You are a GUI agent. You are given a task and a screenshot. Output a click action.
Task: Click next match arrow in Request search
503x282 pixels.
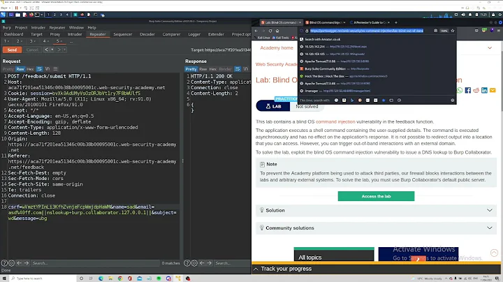(27, 263)
